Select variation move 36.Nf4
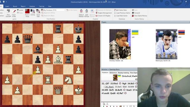 [131, 87]
